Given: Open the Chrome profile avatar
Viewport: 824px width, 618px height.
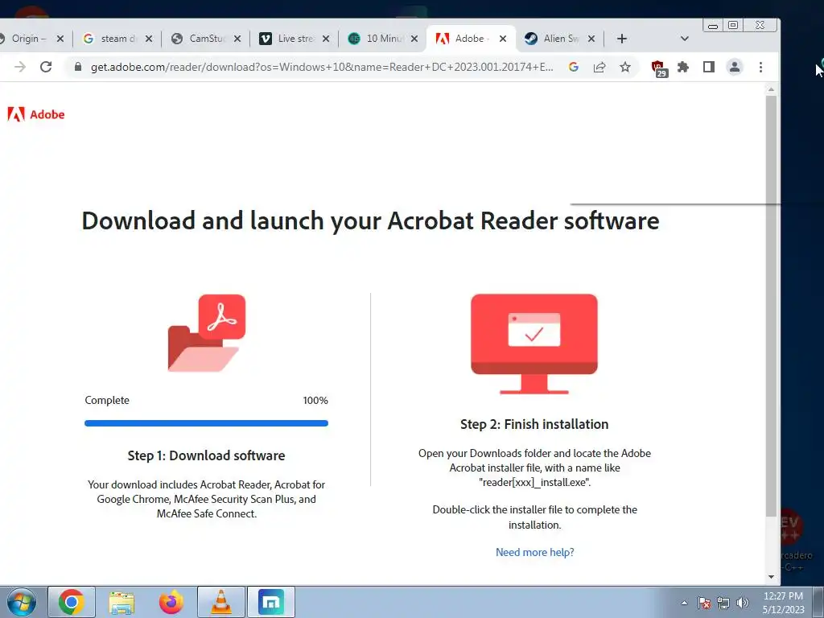Looking at the screenshot, I should tap(734, 67).
